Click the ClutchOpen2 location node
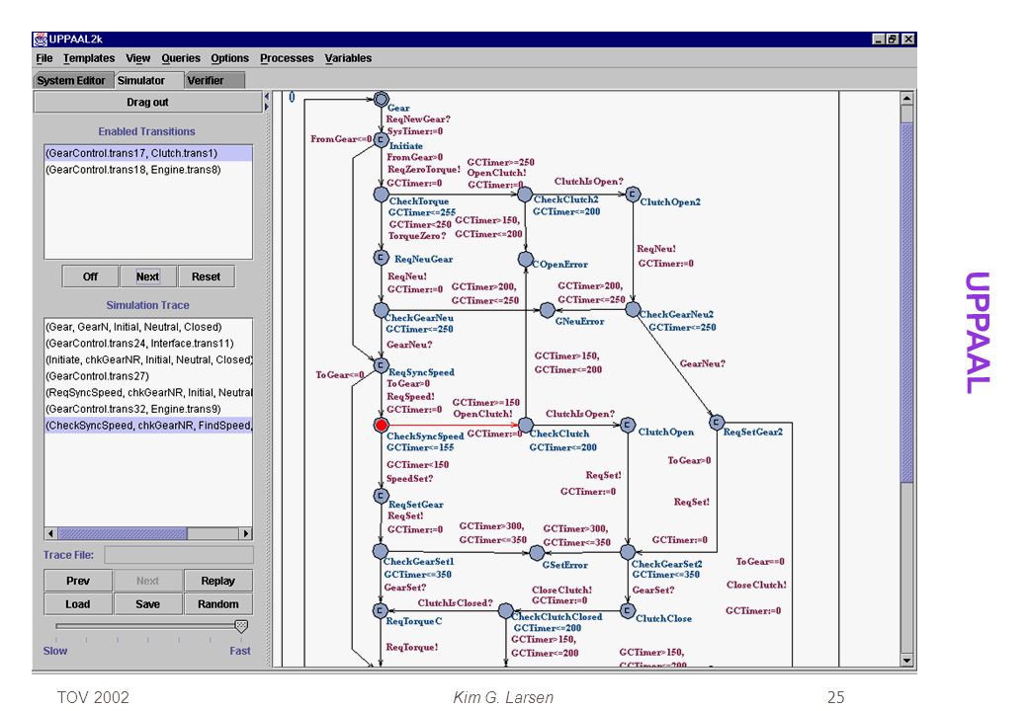The width and height of the screenshot is (1028, 711). 633,194
